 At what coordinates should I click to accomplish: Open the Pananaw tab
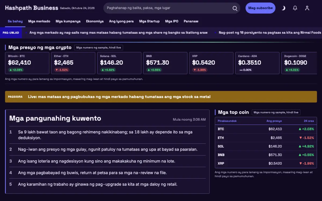pyautogui.click(x=191, y=21)
